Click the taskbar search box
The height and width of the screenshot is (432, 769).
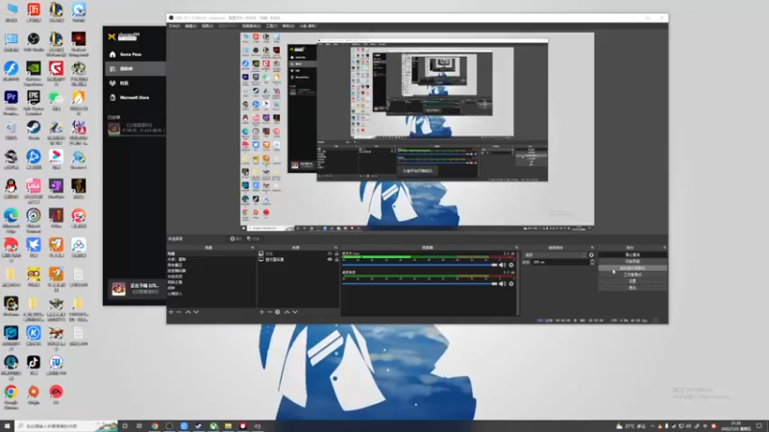66,426
